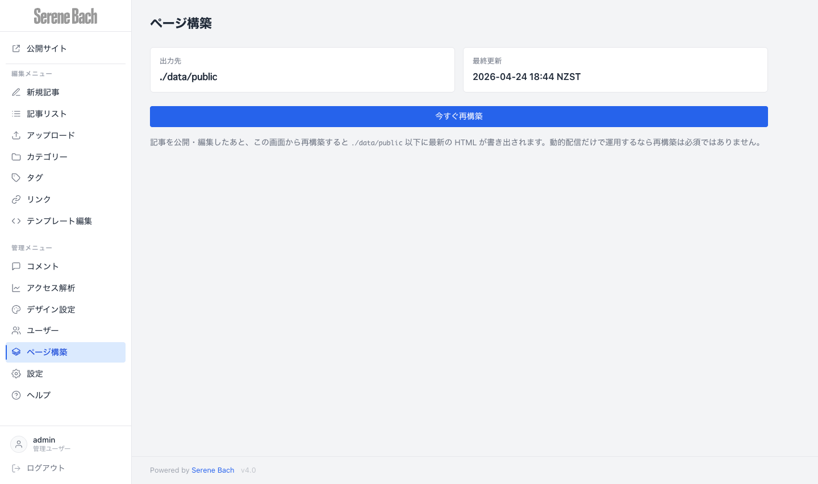
Task: Open the ユーザー management page
Action: tap(43, 331)
